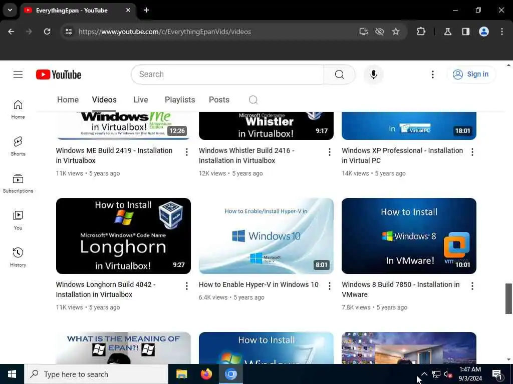Open the taskbar clock showing 1:47 AM

tap(470, 374)
